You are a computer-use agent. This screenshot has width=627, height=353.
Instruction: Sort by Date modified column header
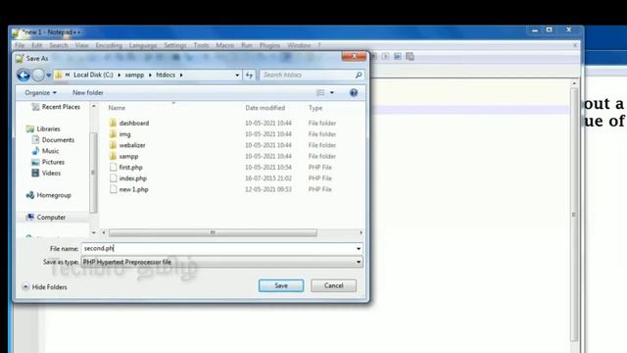[265, 108]
